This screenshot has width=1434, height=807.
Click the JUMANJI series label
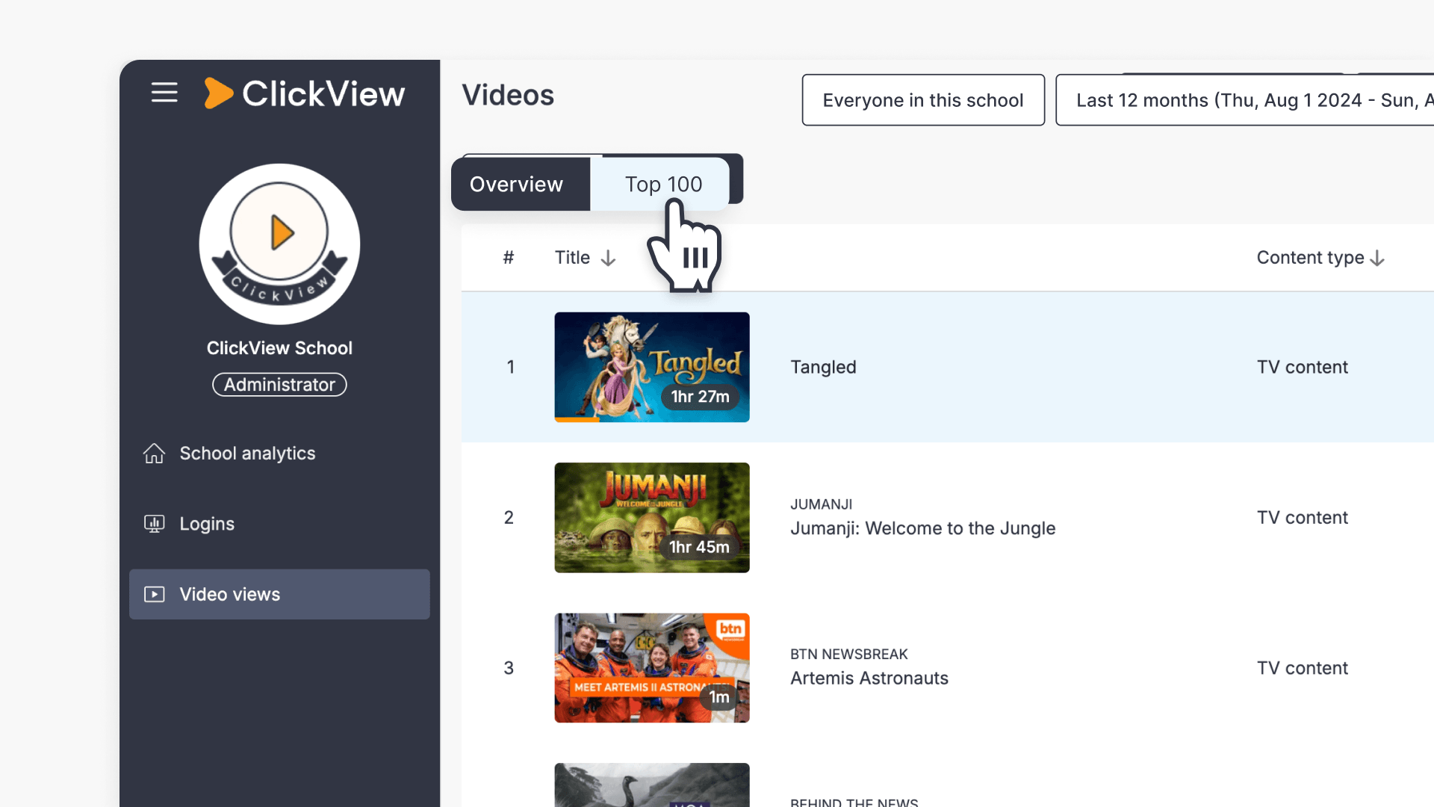[x=821, y=505]
